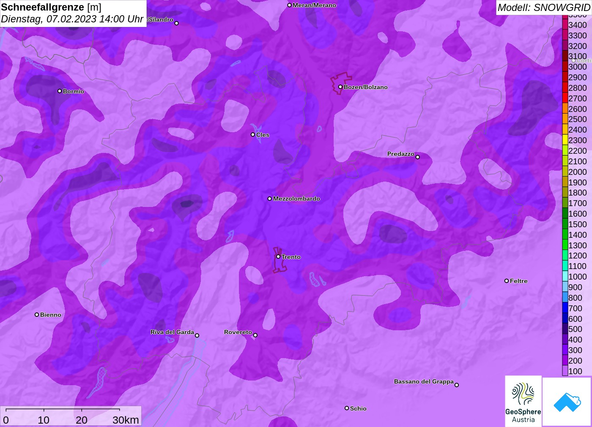
Task: Select the Bozen/Bolzano city marker
Action: tap(340, 87)
